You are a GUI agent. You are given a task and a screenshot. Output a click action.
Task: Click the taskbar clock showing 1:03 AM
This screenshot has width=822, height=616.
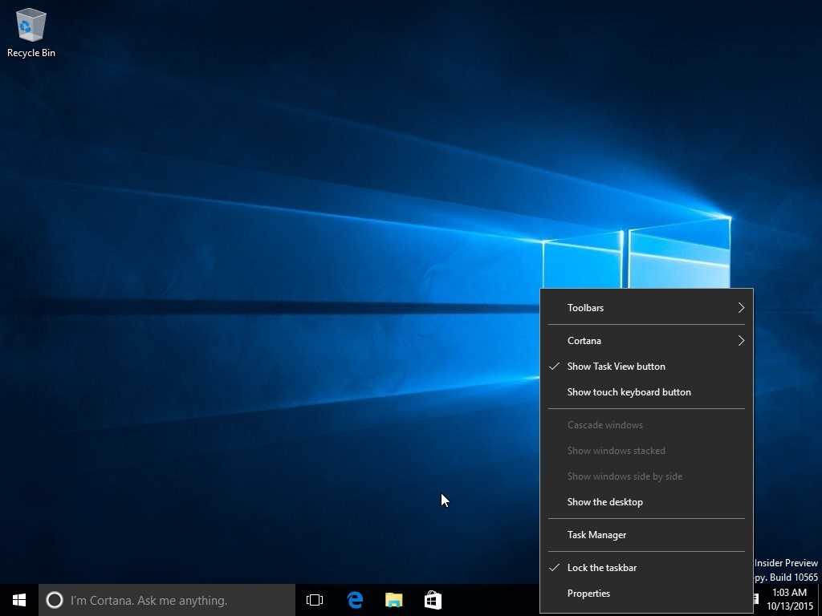(787, 599)
